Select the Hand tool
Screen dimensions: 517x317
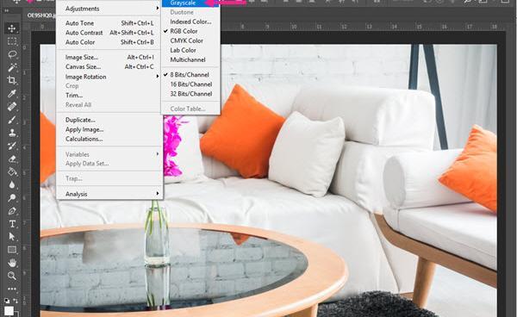[x=12, y=263]
